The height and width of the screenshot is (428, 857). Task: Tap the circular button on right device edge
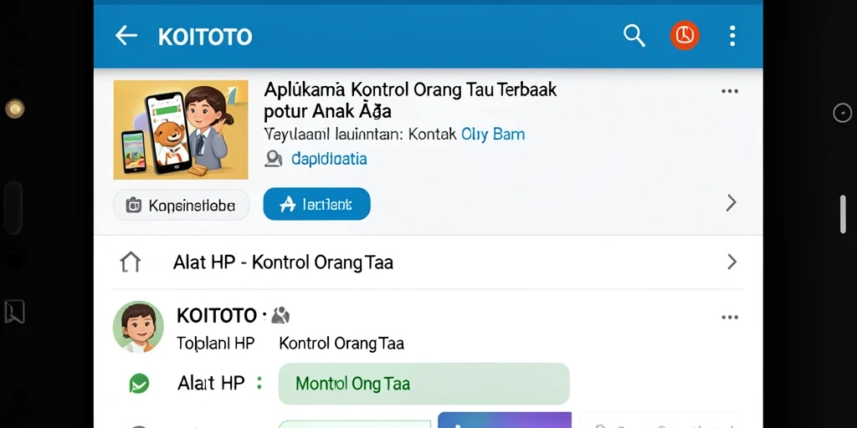coord(842,113)
